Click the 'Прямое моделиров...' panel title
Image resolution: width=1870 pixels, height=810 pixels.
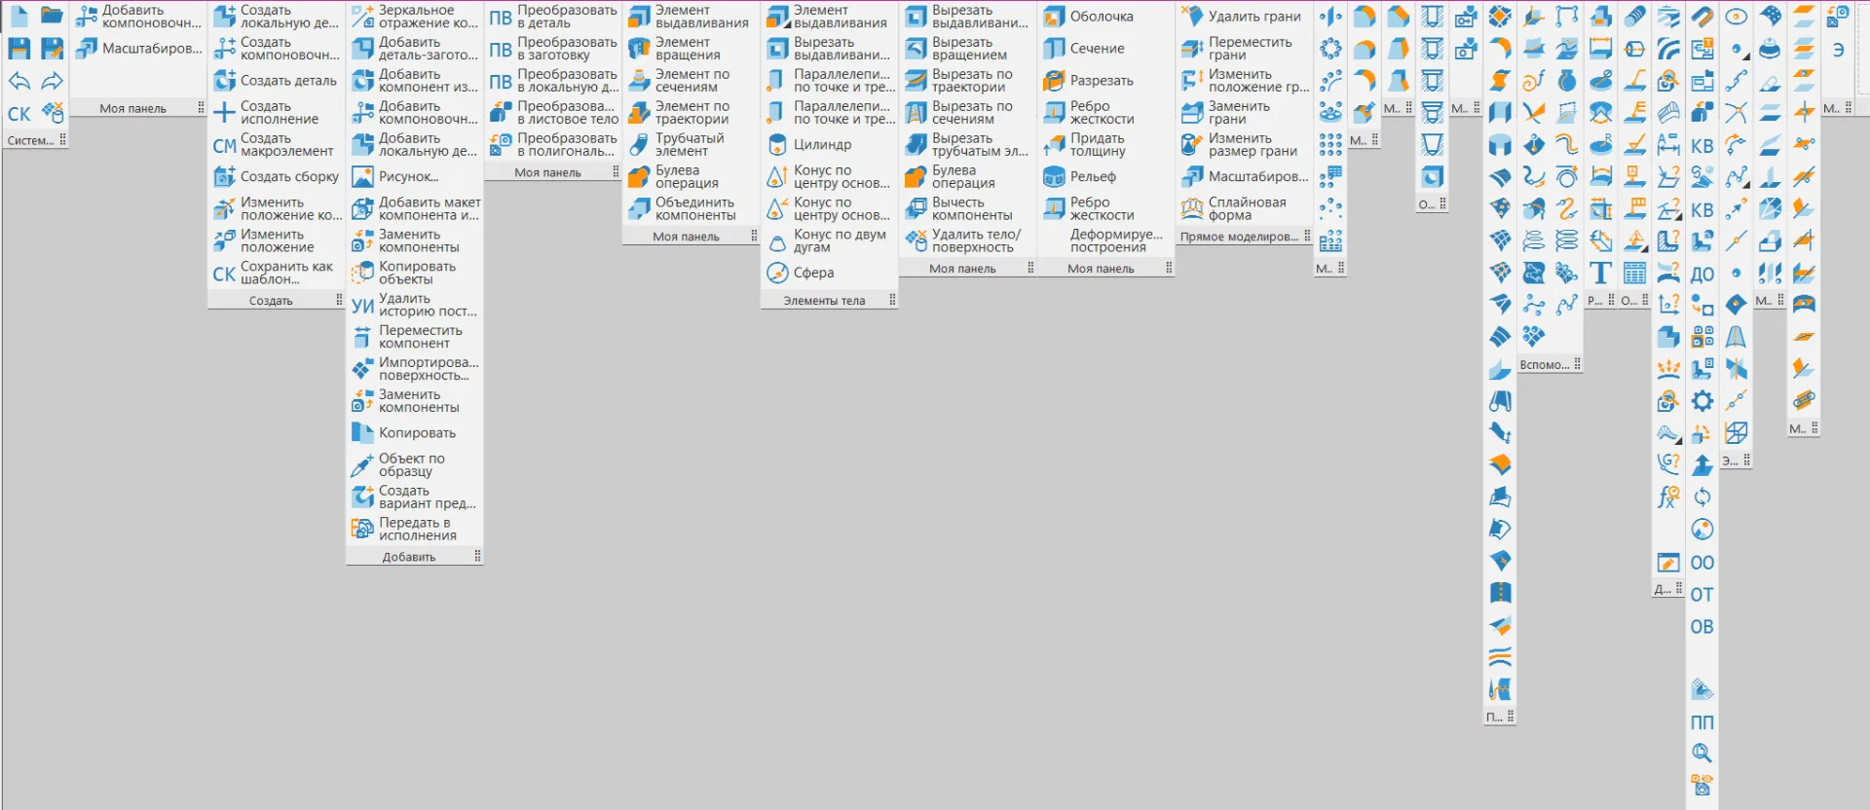click(1239, 237)
